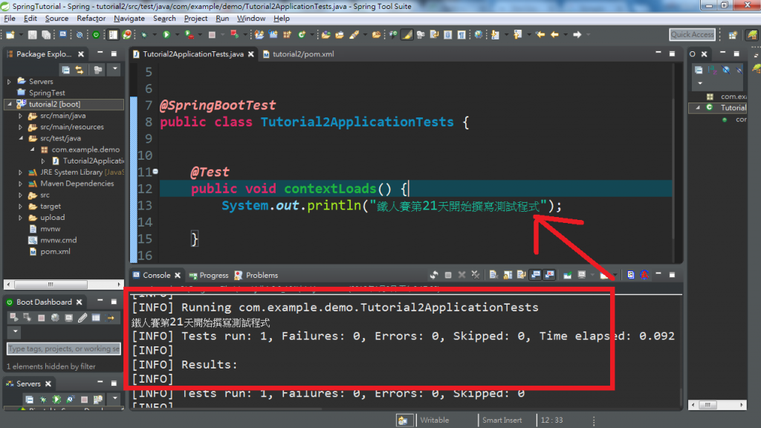Click the Save icon in the main toolbar

pyautogui.click(x=32, y=35)
